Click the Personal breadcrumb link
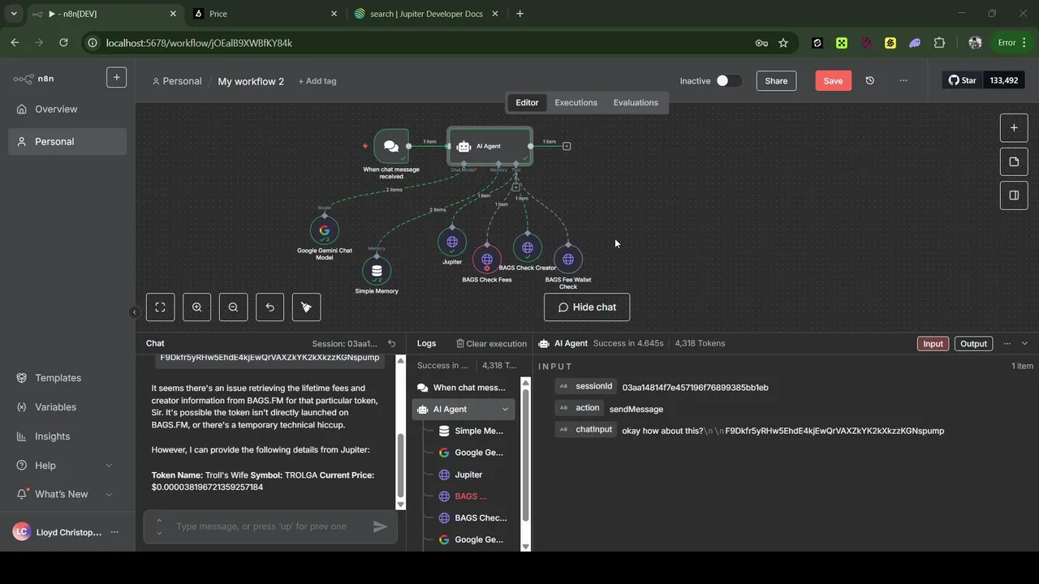Viewport: 1039px width, 584px height. [x=176, y=81]
